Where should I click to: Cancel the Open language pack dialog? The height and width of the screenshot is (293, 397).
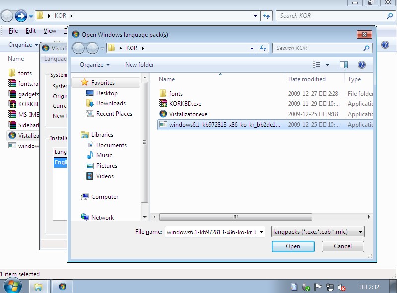(342, 246)
